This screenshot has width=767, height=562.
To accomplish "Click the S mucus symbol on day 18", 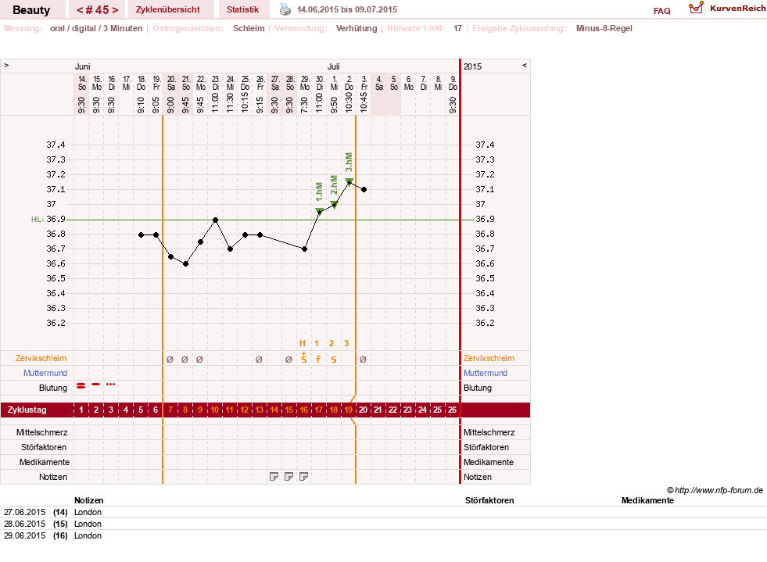I will click(x=334, y=360).
